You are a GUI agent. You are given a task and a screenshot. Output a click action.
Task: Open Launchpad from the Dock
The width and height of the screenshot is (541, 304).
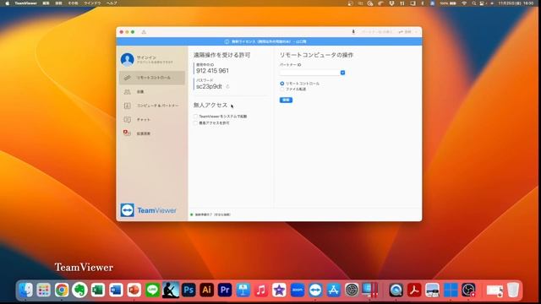(43, 290)
